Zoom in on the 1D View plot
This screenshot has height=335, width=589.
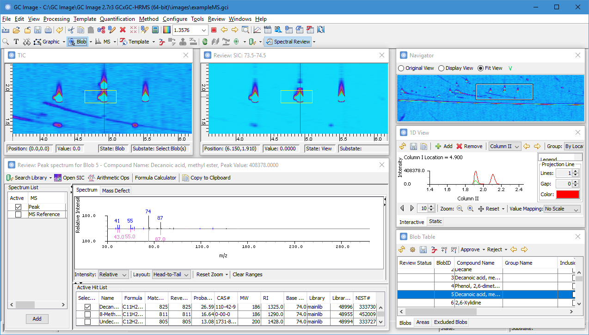pos(470,209)
